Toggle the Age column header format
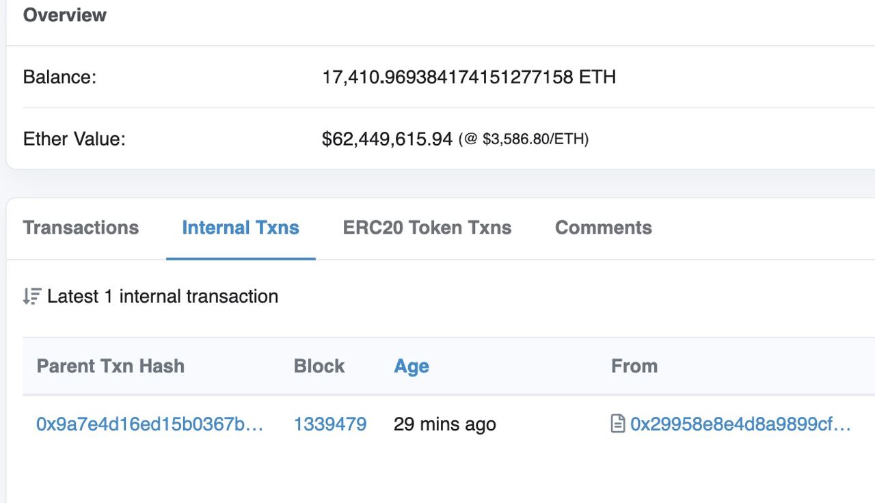Image resolution: width=875 pixels, height=503 pixels. (x=412, y=366)
